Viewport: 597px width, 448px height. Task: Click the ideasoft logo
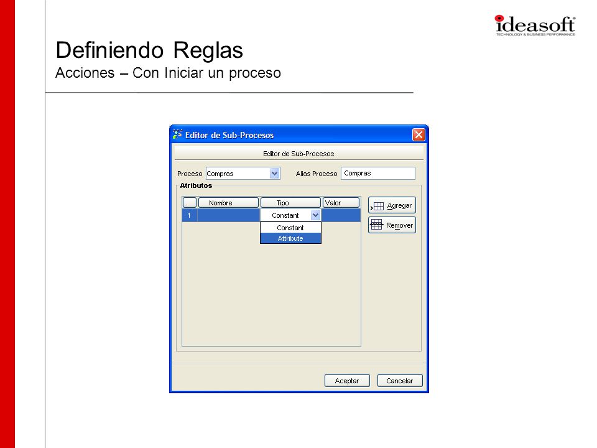click(x=535, y=25)
